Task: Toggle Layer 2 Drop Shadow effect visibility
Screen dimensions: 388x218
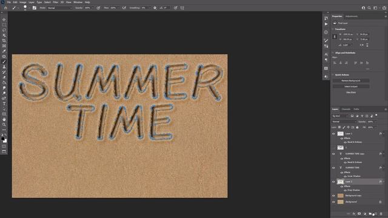Action: [x=345, y=190]
